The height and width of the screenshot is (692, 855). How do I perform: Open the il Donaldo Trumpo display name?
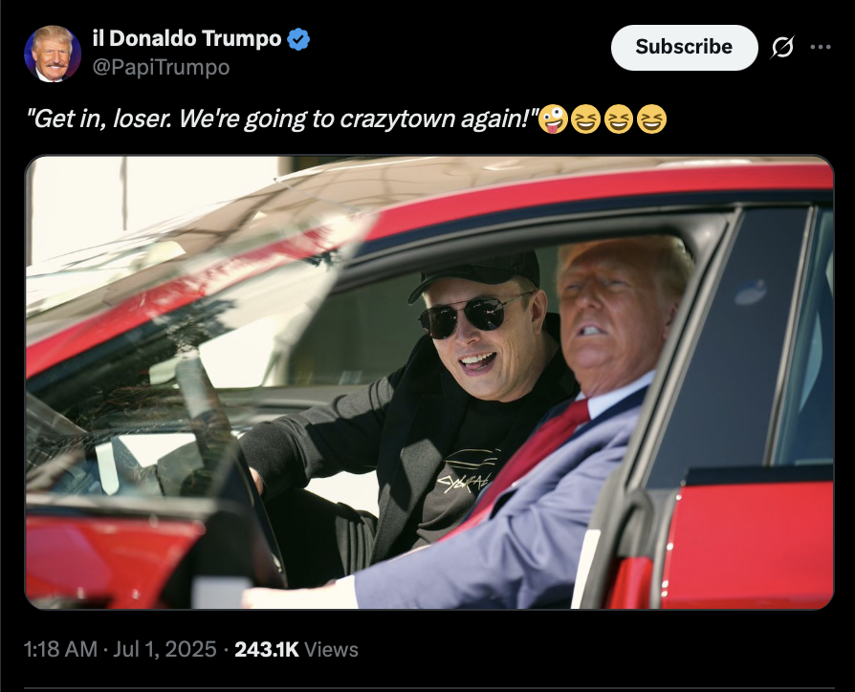pos(187,38)
